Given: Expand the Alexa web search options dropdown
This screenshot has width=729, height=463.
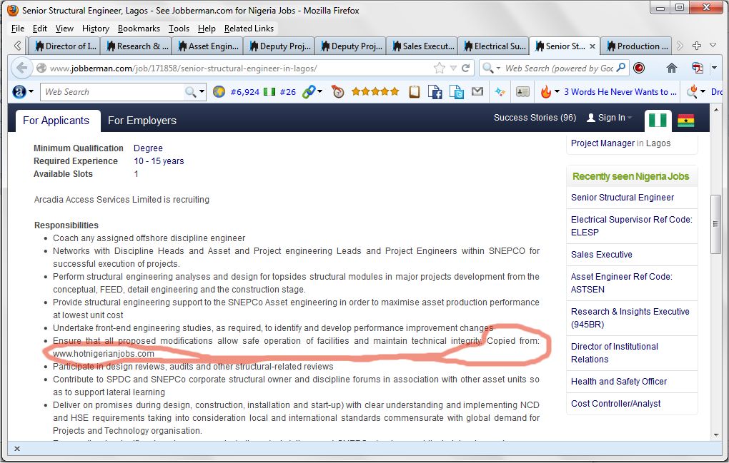Looking at the screenshot, I should point(202,91).
